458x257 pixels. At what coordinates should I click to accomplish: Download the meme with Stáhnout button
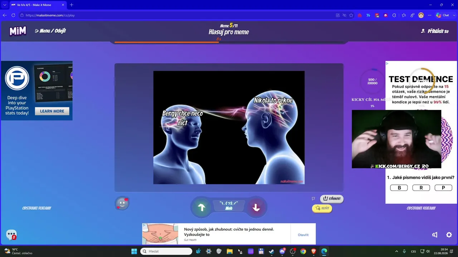[x=331, y=198]
